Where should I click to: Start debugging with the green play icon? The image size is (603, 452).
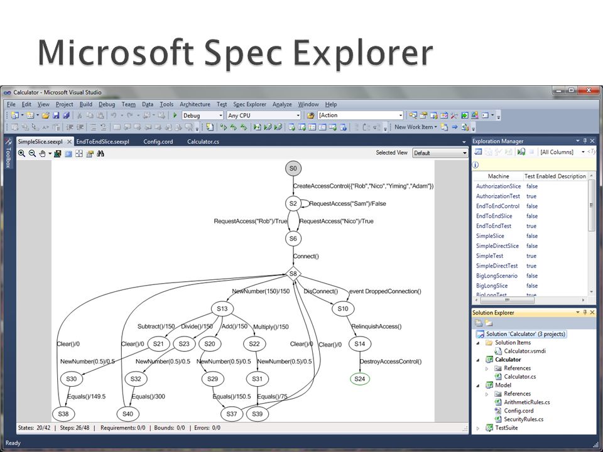click(175, 116)
